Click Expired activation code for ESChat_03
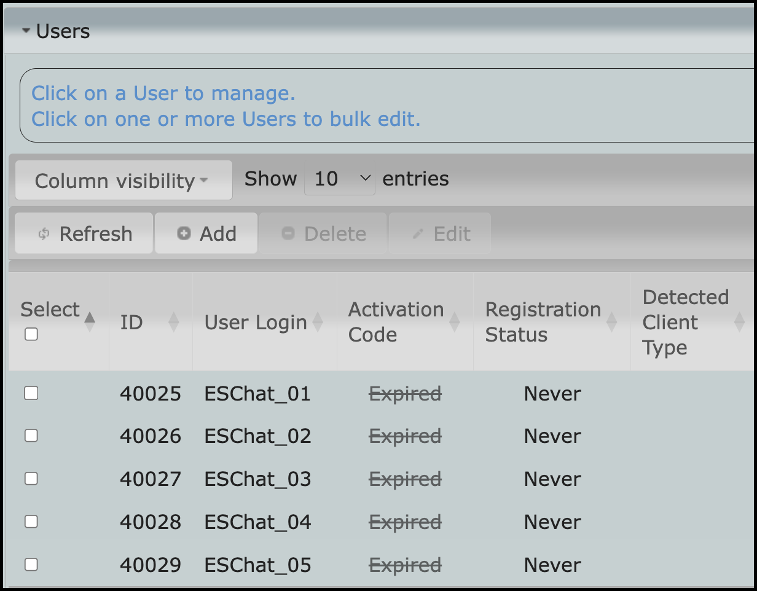 coord(405,479)
